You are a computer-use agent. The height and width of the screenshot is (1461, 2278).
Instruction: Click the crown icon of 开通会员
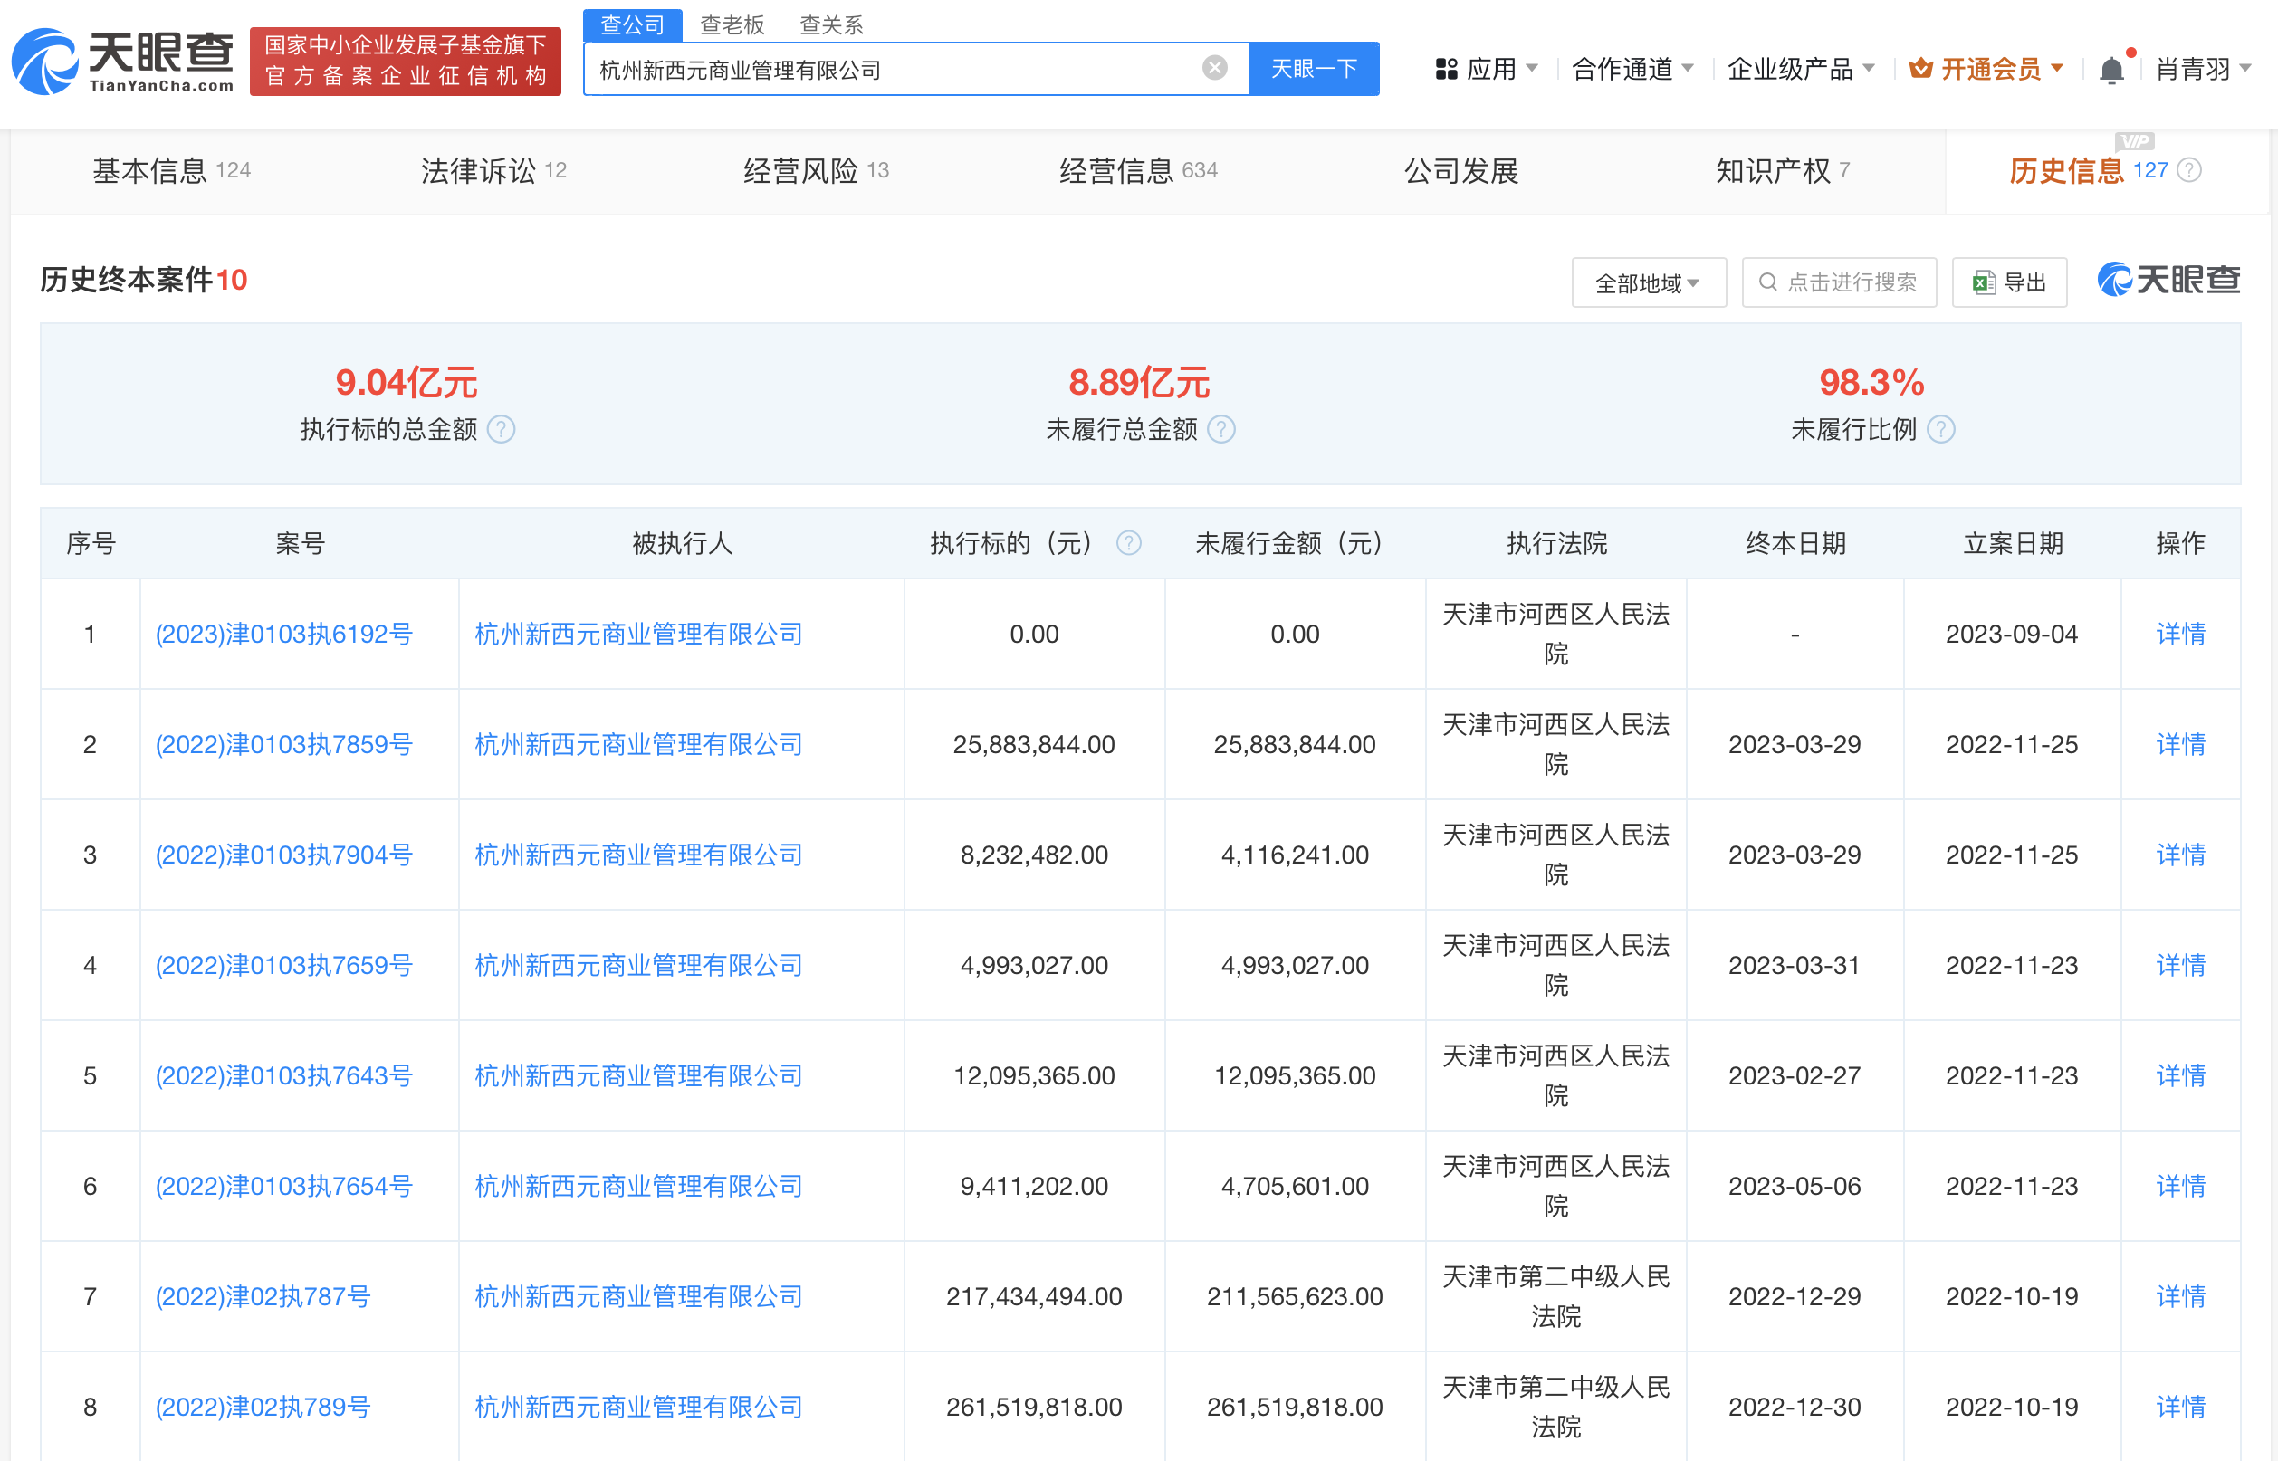[1920, 68]
